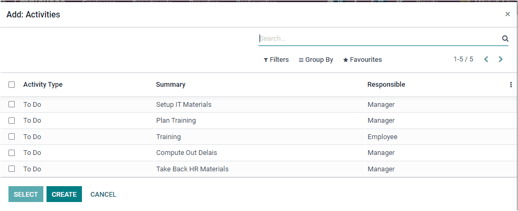Open the Filters dropdown
This screenshot has width=518, height=211.
click(276, 60)
